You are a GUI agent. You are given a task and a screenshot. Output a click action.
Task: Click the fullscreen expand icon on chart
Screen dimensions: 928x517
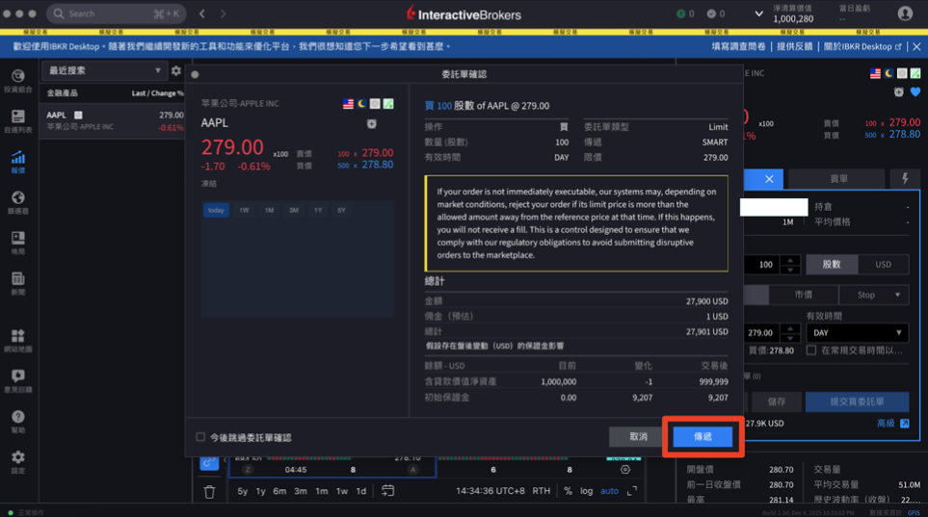pos(632,490)
